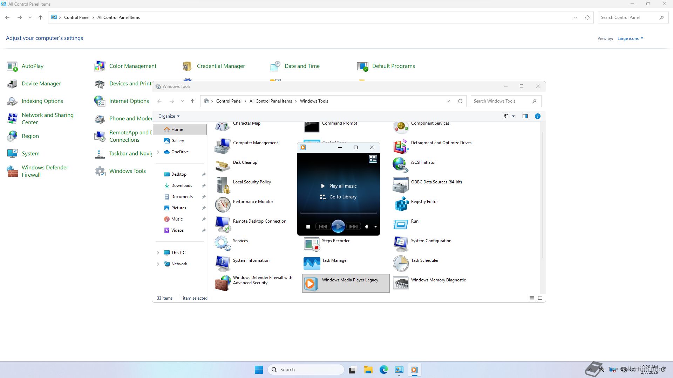
Task: Open the View by Large icons dropdown
Action: click(630, 38)
